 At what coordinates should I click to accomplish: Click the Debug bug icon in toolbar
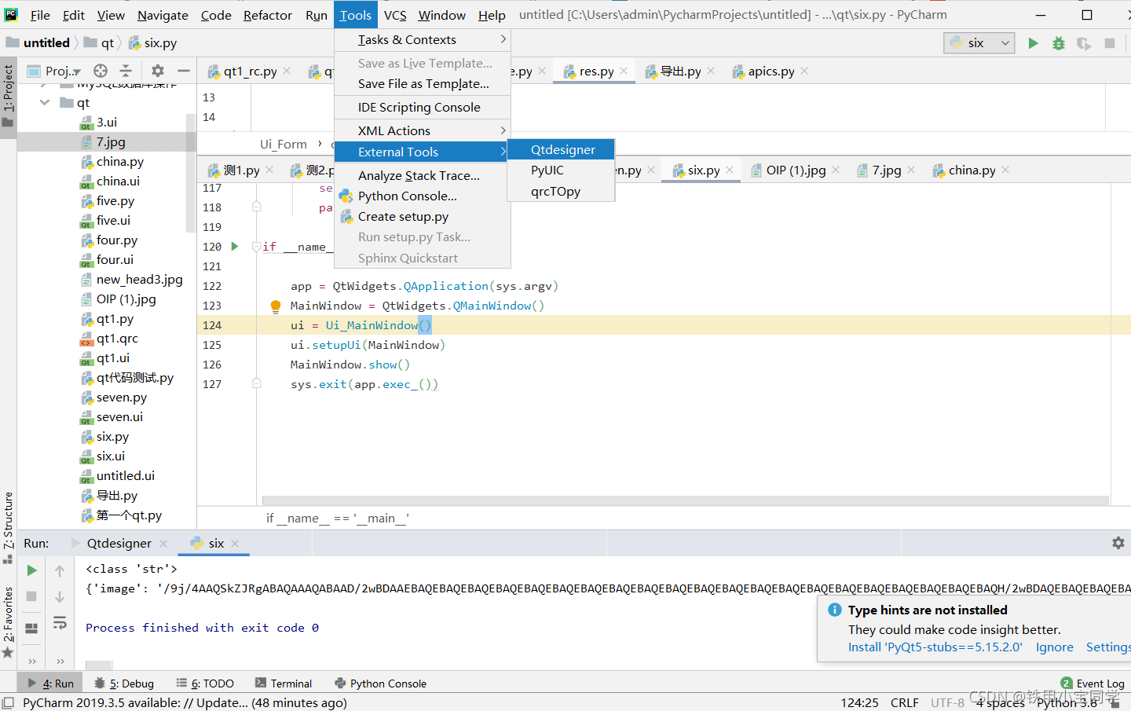click(1059, 43)
